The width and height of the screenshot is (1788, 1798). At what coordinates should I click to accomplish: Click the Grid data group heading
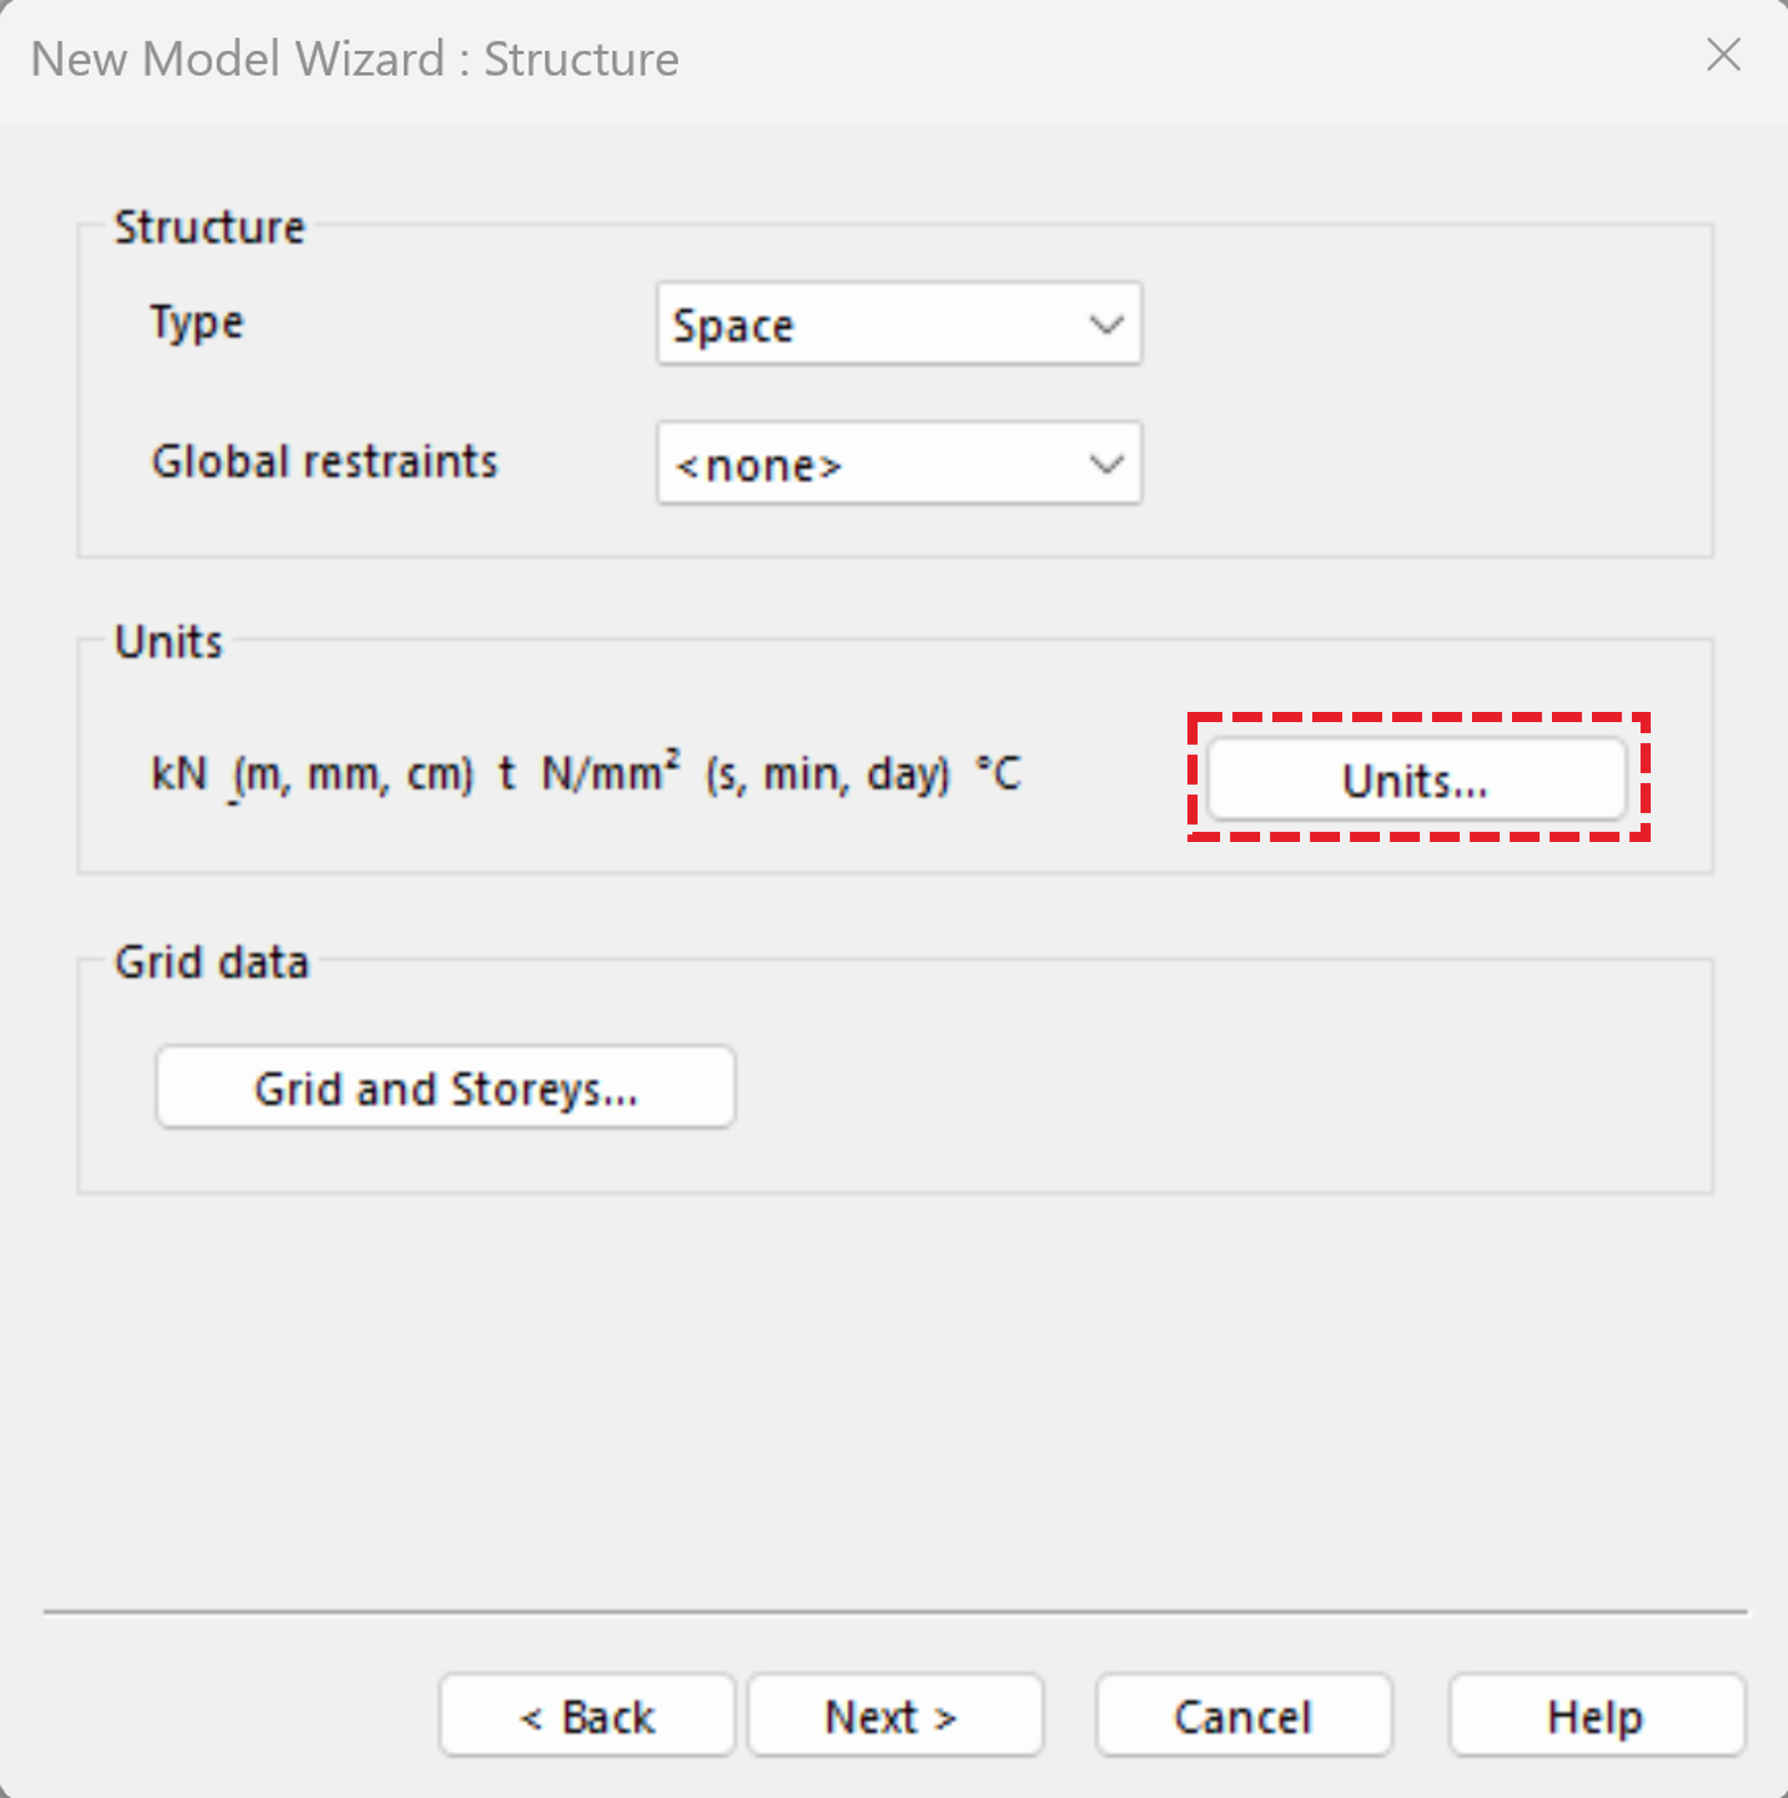point(211,963)
